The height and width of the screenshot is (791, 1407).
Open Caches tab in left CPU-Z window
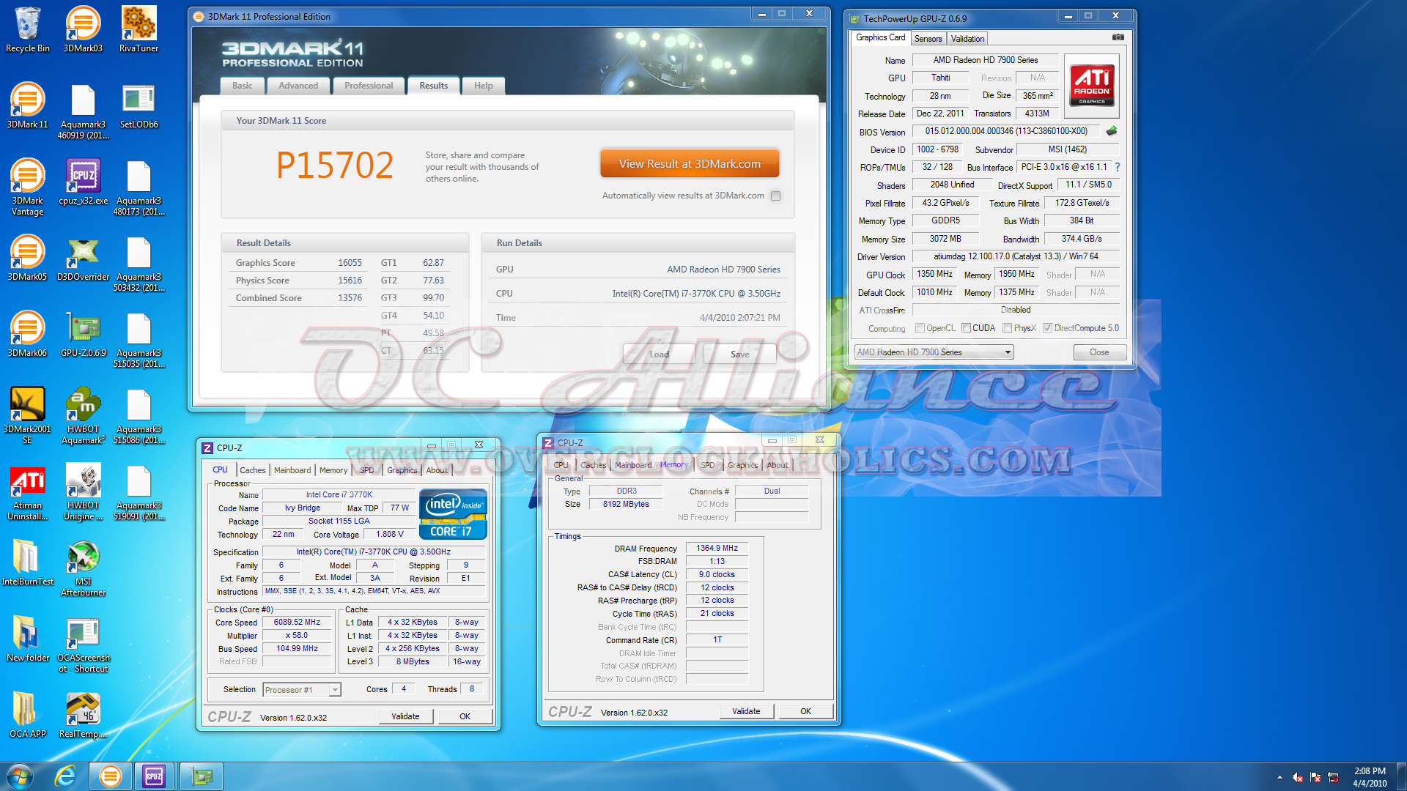click(253, 470)
